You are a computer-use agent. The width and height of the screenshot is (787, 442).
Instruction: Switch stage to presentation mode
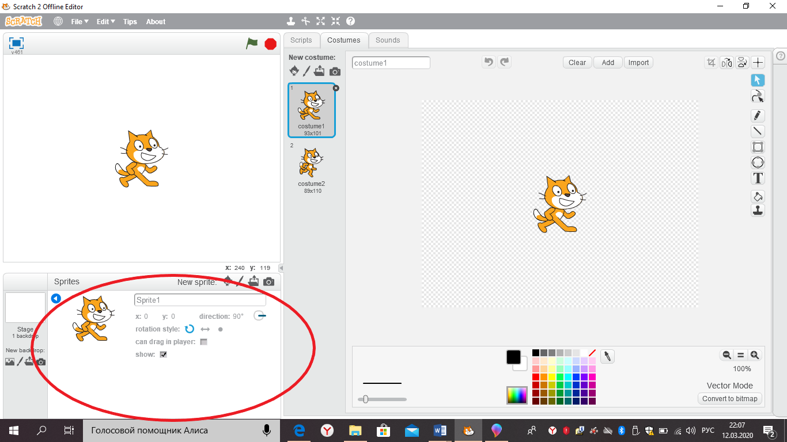17,43
